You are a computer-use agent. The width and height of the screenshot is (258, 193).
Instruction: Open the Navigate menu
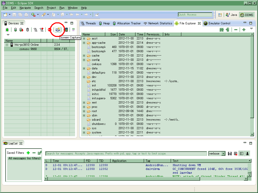[x=25, y=8]
